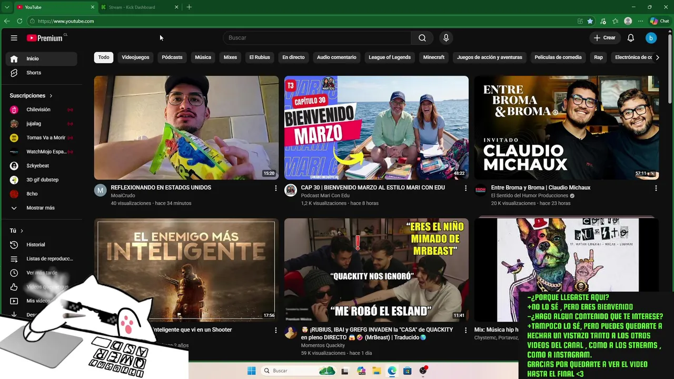This screenshot has height=379, width=674.
Task: Open 8cho subscription channel
Action: [41, 194]
